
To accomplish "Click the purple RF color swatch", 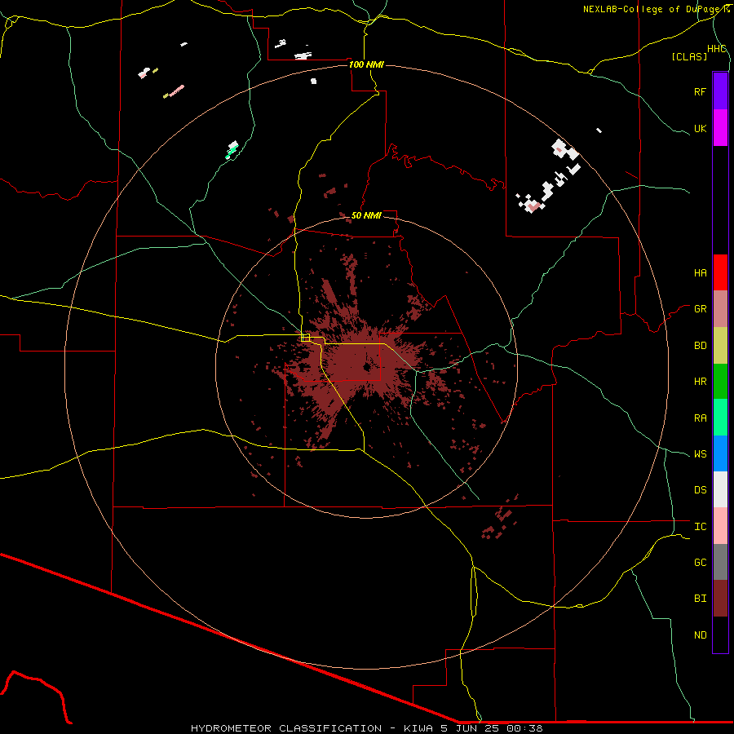I will (720, 91).
